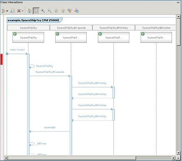
Task: Click the upper _killTime self-call label
Action: [x=41, y=144]
